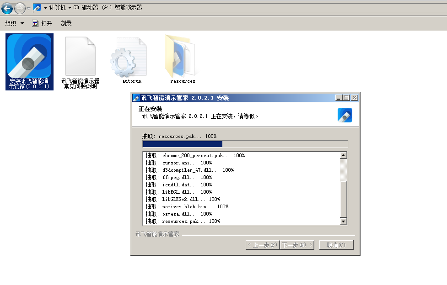Select the 安装讯飞智能演示管家 installer icon
Viewport: 447px width, 285px height.
29,62
